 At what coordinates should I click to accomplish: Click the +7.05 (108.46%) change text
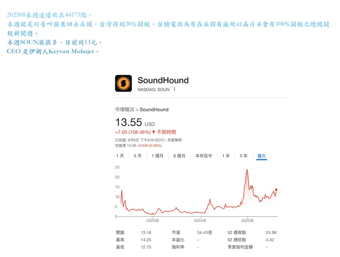pos(133,132)
